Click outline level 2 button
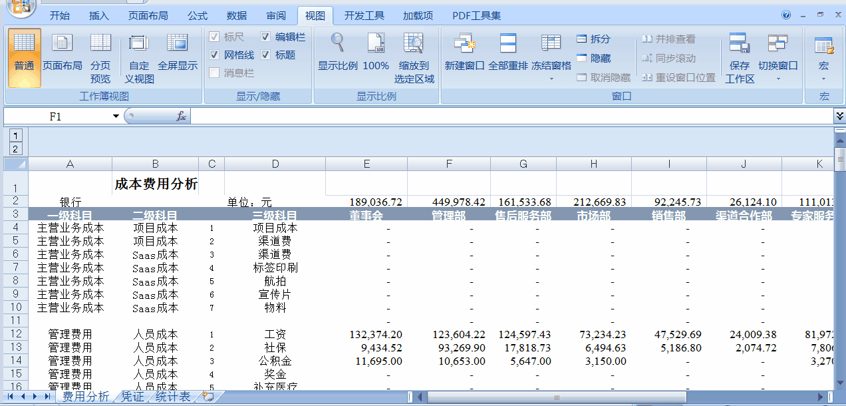This screenshot has height=406, width=846. (x=16, y=148)
